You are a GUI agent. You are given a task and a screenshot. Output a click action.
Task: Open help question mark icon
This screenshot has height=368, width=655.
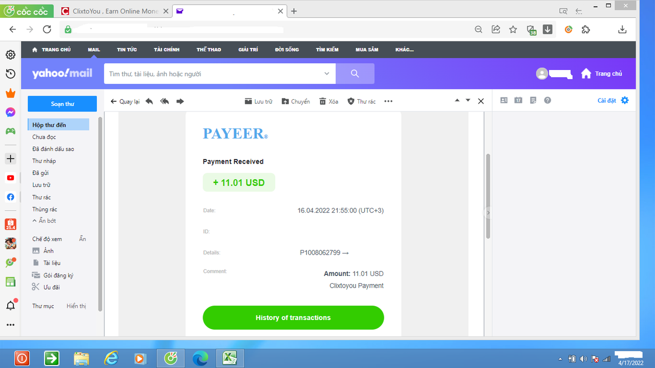click(548, 100)
